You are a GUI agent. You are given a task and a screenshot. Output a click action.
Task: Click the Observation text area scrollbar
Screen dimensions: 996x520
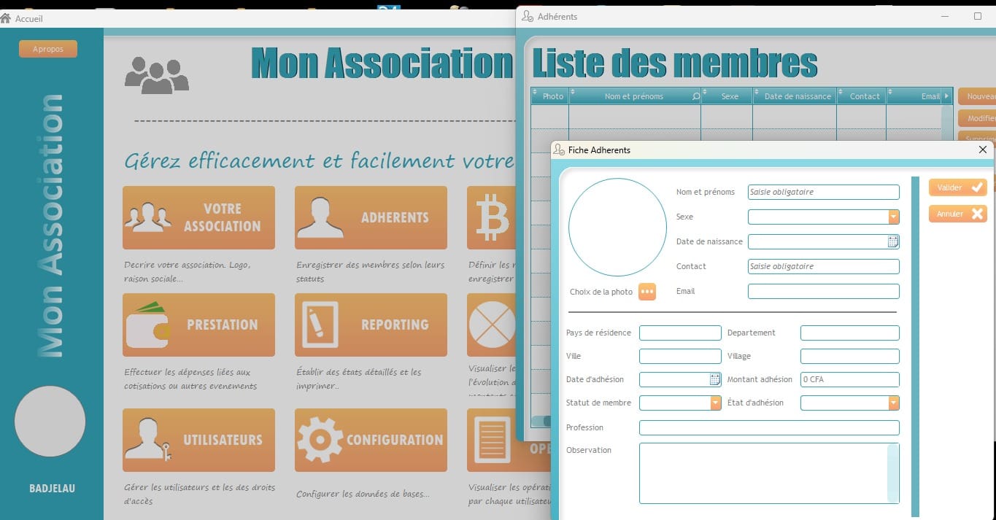[x=893, y=473]
